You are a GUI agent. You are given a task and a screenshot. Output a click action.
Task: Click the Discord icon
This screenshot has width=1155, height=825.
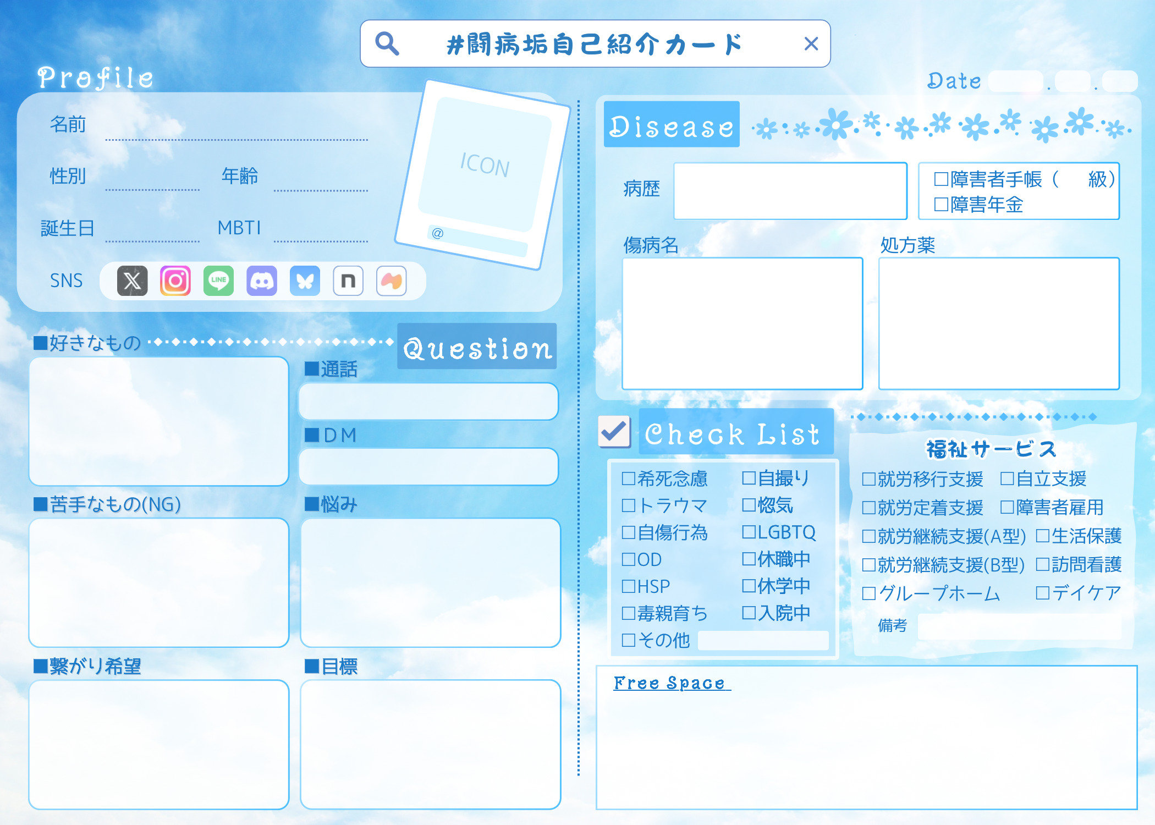pyautogui.click(x=262, y=280)
